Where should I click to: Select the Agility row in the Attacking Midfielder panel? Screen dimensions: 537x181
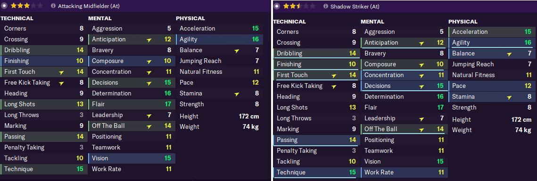coord(220,39)
